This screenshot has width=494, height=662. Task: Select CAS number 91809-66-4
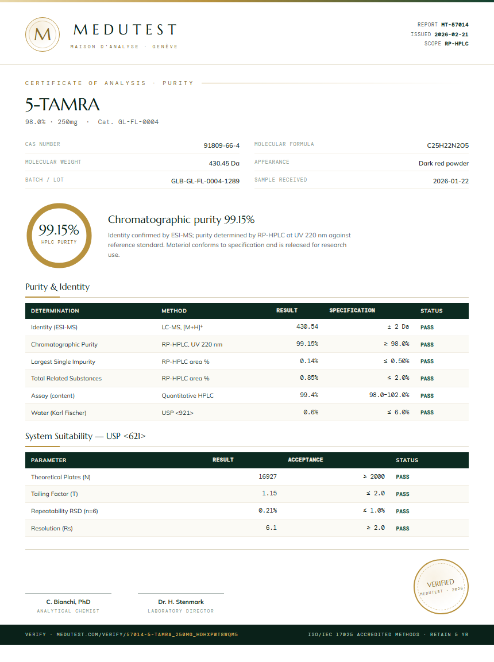click(x=222, y=145)
